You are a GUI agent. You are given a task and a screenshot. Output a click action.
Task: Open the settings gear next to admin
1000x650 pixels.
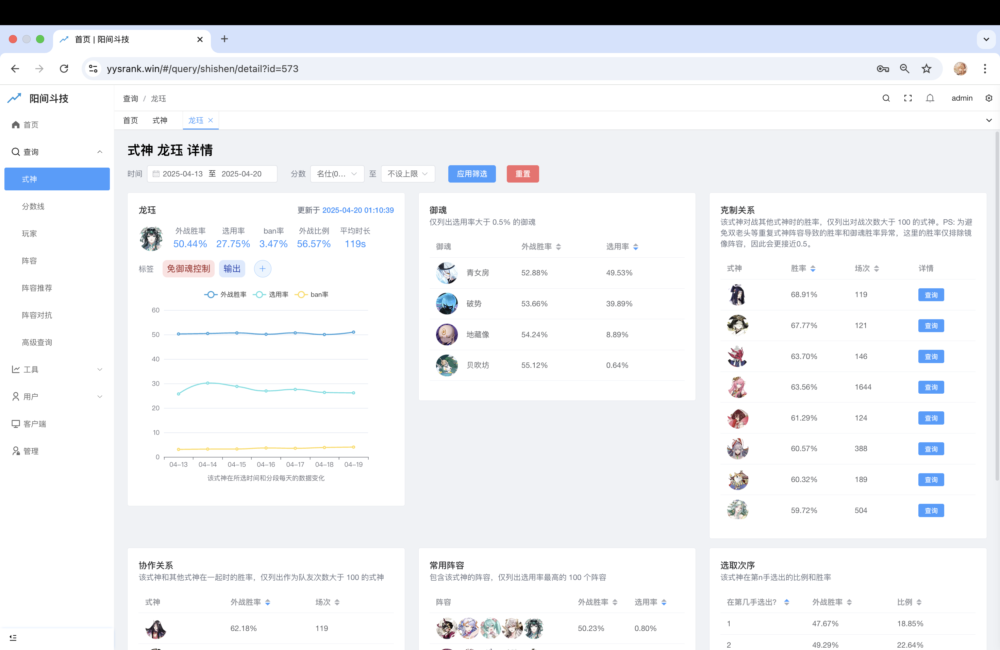click(x=989, y=98)
